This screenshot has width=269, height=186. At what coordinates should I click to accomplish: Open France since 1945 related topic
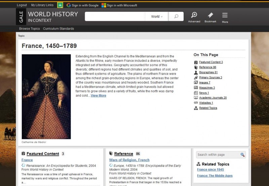(210, 170)
